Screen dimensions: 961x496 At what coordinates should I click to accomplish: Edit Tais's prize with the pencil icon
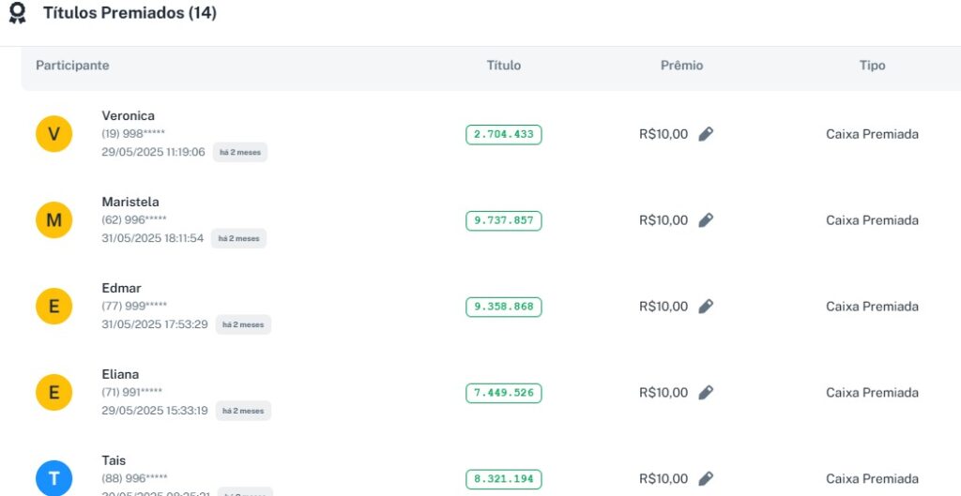click(706, 478)
